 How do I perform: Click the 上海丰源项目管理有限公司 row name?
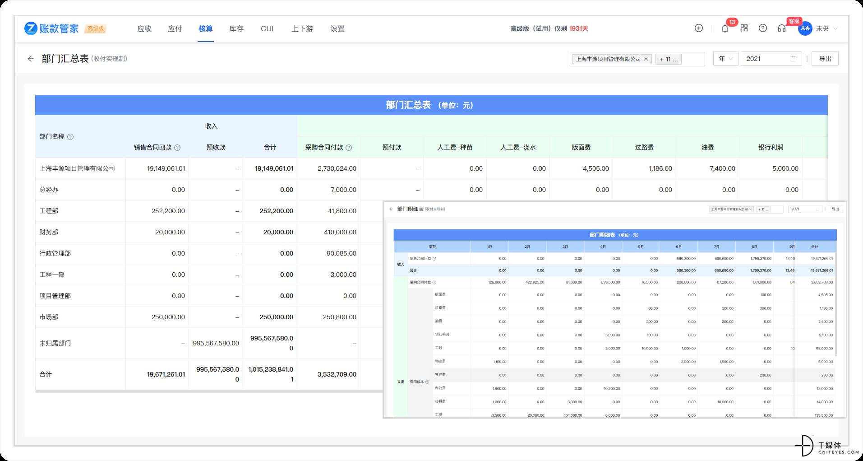pos(77,168)
